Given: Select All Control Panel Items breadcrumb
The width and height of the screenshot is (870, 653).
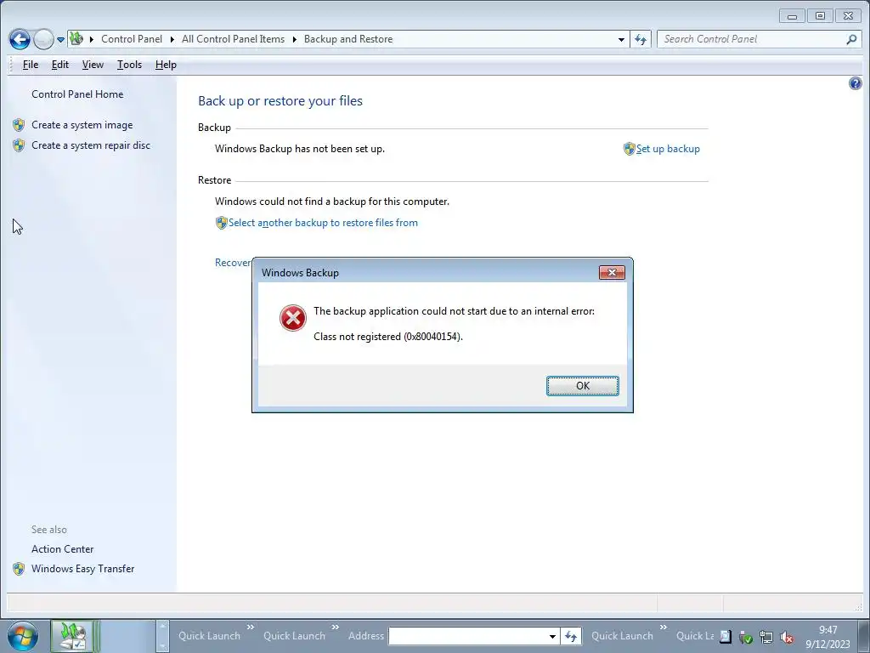Looking at the screenshot, I should pyautogui.click(x=233, y=39).
